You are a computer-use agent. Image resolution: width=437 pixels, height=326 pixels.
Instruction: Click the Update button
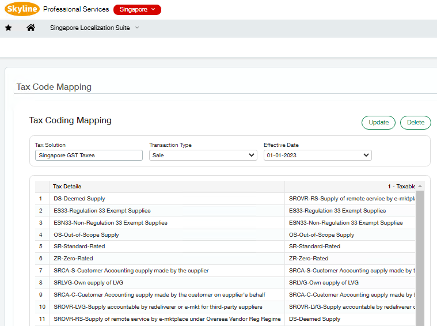click(x=378, y=122)
